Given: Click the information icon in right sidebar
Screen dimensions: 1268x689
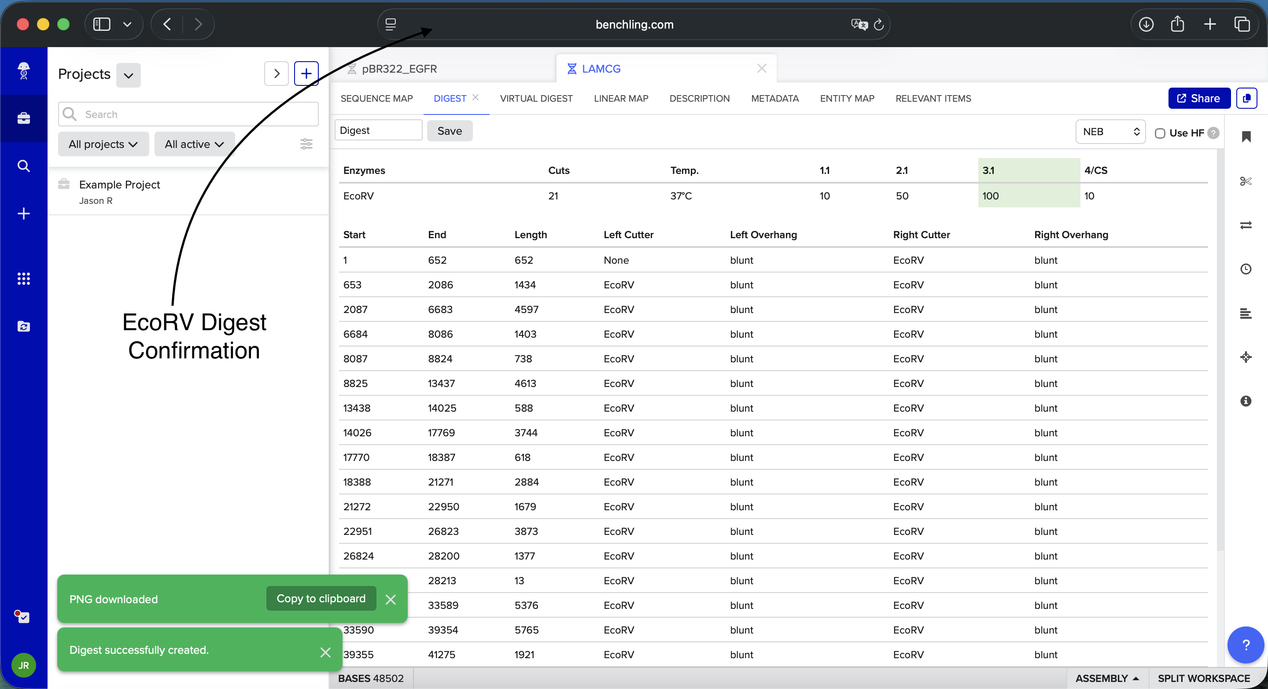Looking at the screenshot, I should [x=1246, y=401].
